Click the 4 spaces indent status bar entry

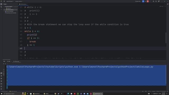[154, 91]
